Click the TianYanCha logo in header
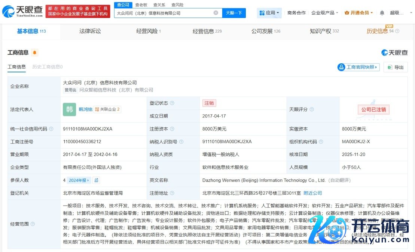 (22, 12)
